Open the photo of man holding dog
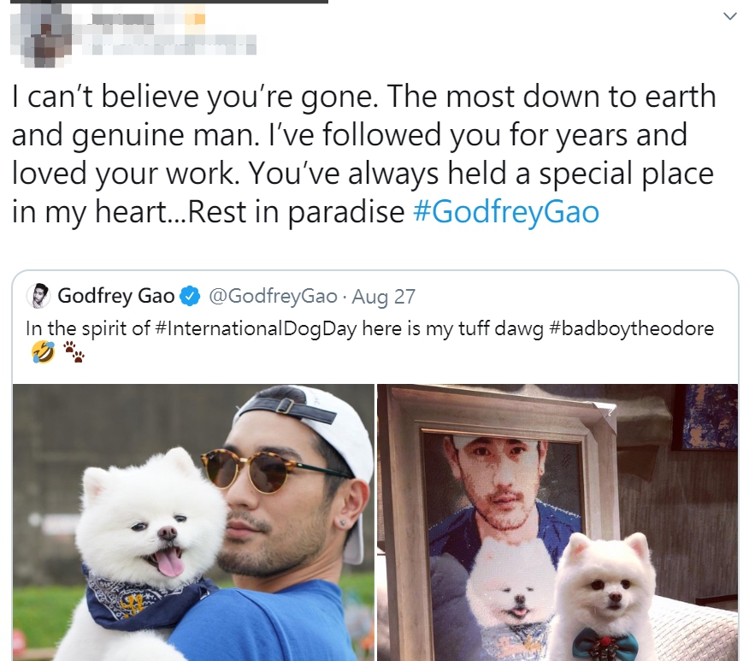The height and width of the screenshot is (661, 749). click(193, 522)
